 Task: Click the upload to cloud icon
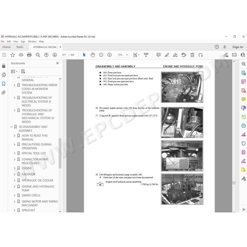tap(21, 55)
